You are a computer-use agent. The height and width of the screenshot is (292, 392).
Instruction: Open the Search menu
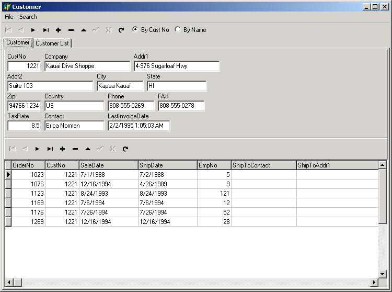pyautogui.click(x=28, y=17)
